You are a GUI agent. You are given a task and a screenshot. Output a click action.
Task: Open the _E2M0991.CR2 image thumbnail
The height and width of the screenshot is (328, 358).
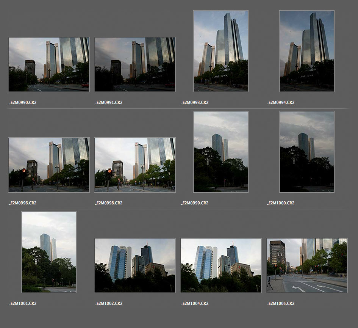tap(135, 64)
